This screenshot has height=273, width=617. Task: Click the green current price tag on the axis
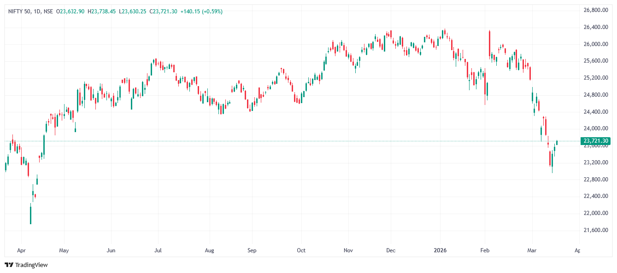[x=596, y=141]
